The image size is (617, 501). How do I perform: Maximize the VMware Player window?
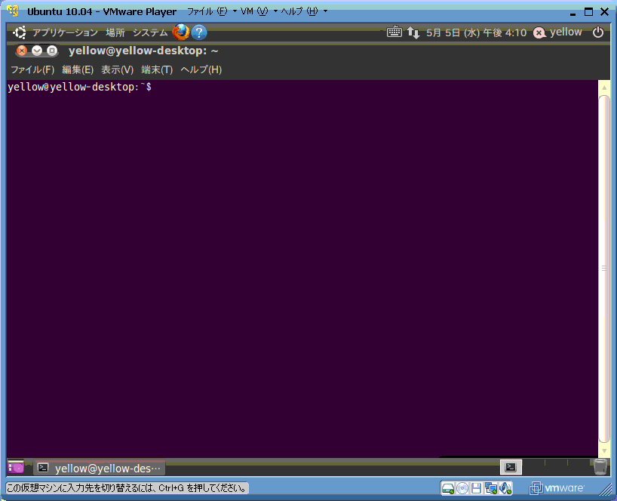coord(588,12)
